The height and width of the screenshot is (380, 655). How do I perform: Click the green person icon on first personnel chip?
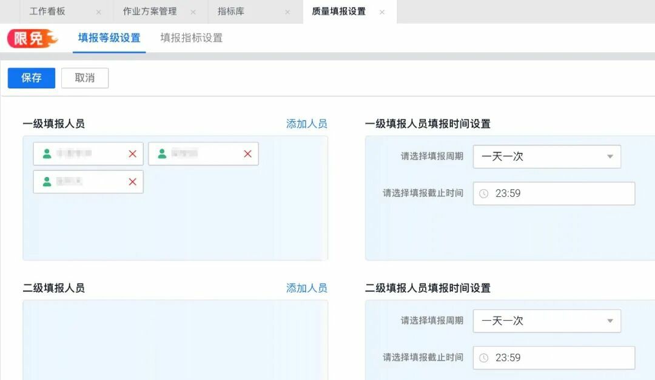45,153
